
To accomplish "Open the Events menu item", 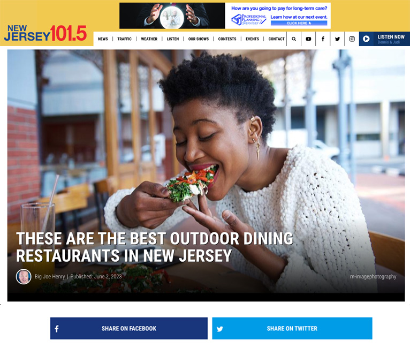I will coord(252,39).
